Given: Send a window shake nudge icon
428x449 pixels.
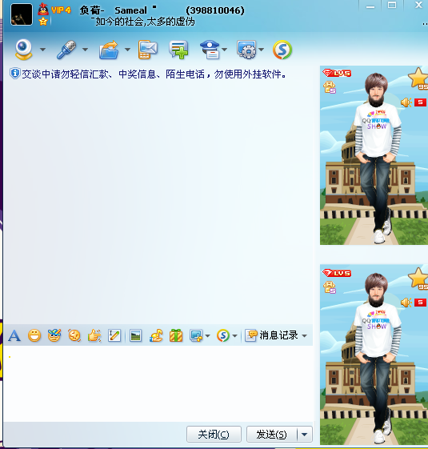Looking at the screenshot, I should tap(74, 335).
